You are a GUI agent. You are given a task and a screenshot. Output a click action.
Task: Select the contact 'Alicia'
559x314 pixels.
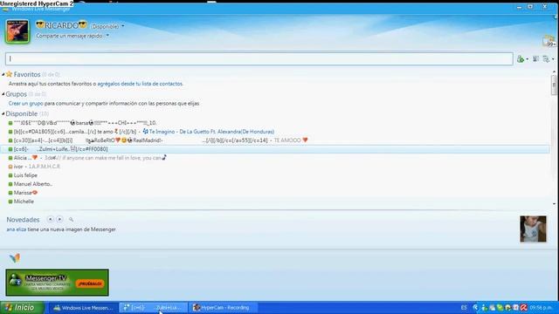tap(23, 158)
